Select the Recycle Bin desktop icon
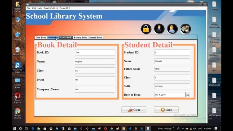Screen dimensions: 233x131 17,51
